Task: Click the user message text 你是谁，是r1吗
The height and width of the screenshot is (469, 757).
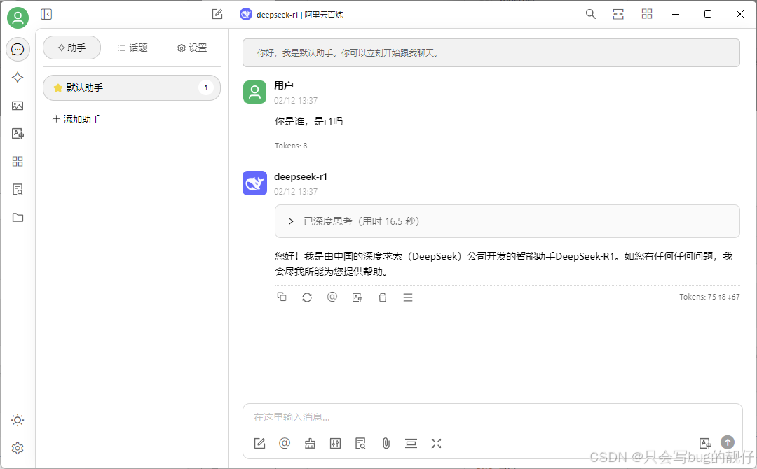Action: coord(308,122)
